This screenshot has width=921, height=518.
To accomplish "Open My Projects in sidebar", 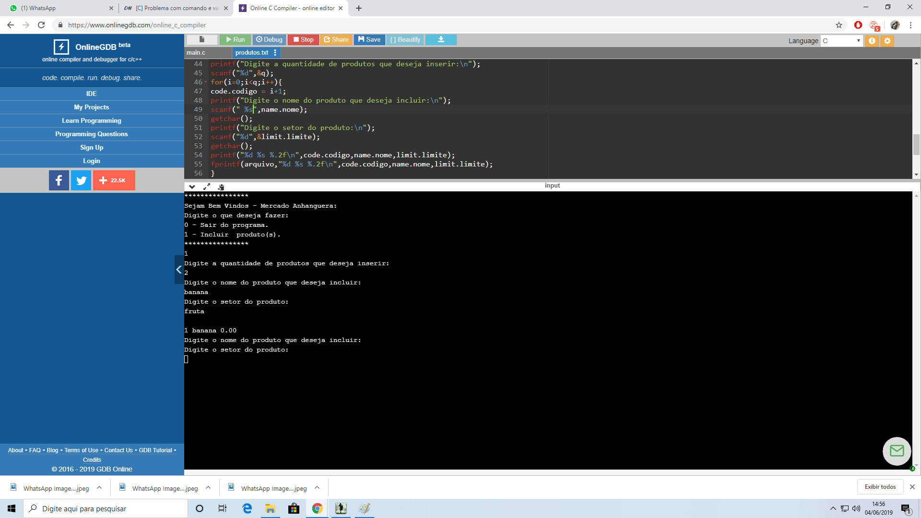I will pyautogui.click(x=92, y=107).
